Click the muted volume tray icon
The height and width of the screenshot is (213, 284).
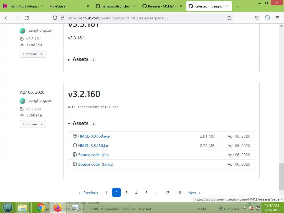251,208
